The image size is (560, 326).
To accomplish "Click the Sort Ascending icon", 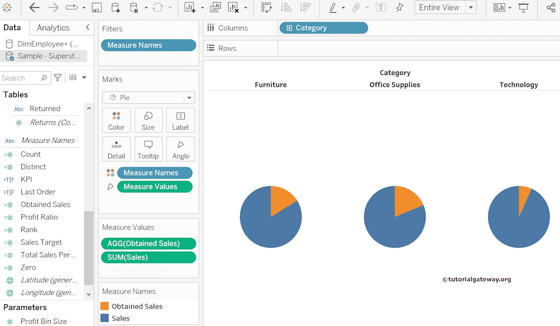I will coord(285,8).
